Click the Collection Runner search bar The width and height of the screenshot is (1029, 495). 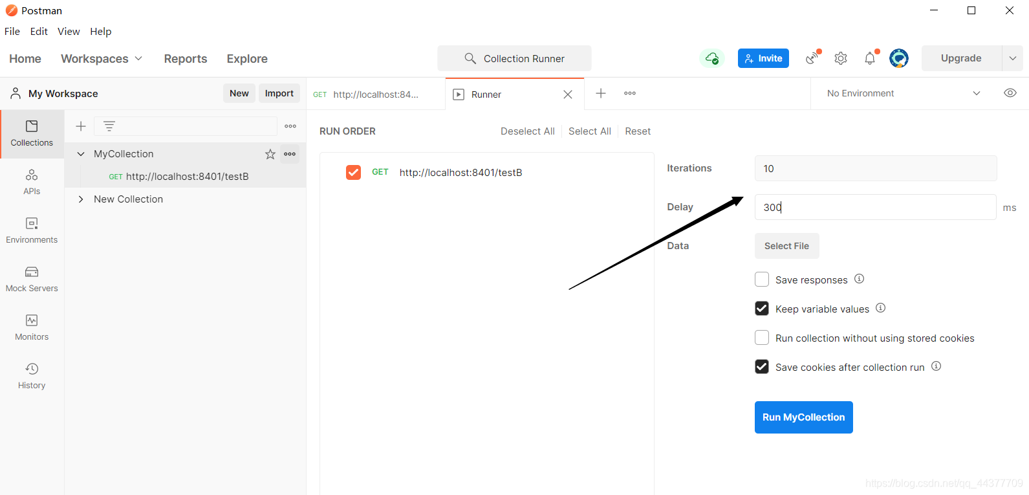pyautogui.click(x=514, y=58)
